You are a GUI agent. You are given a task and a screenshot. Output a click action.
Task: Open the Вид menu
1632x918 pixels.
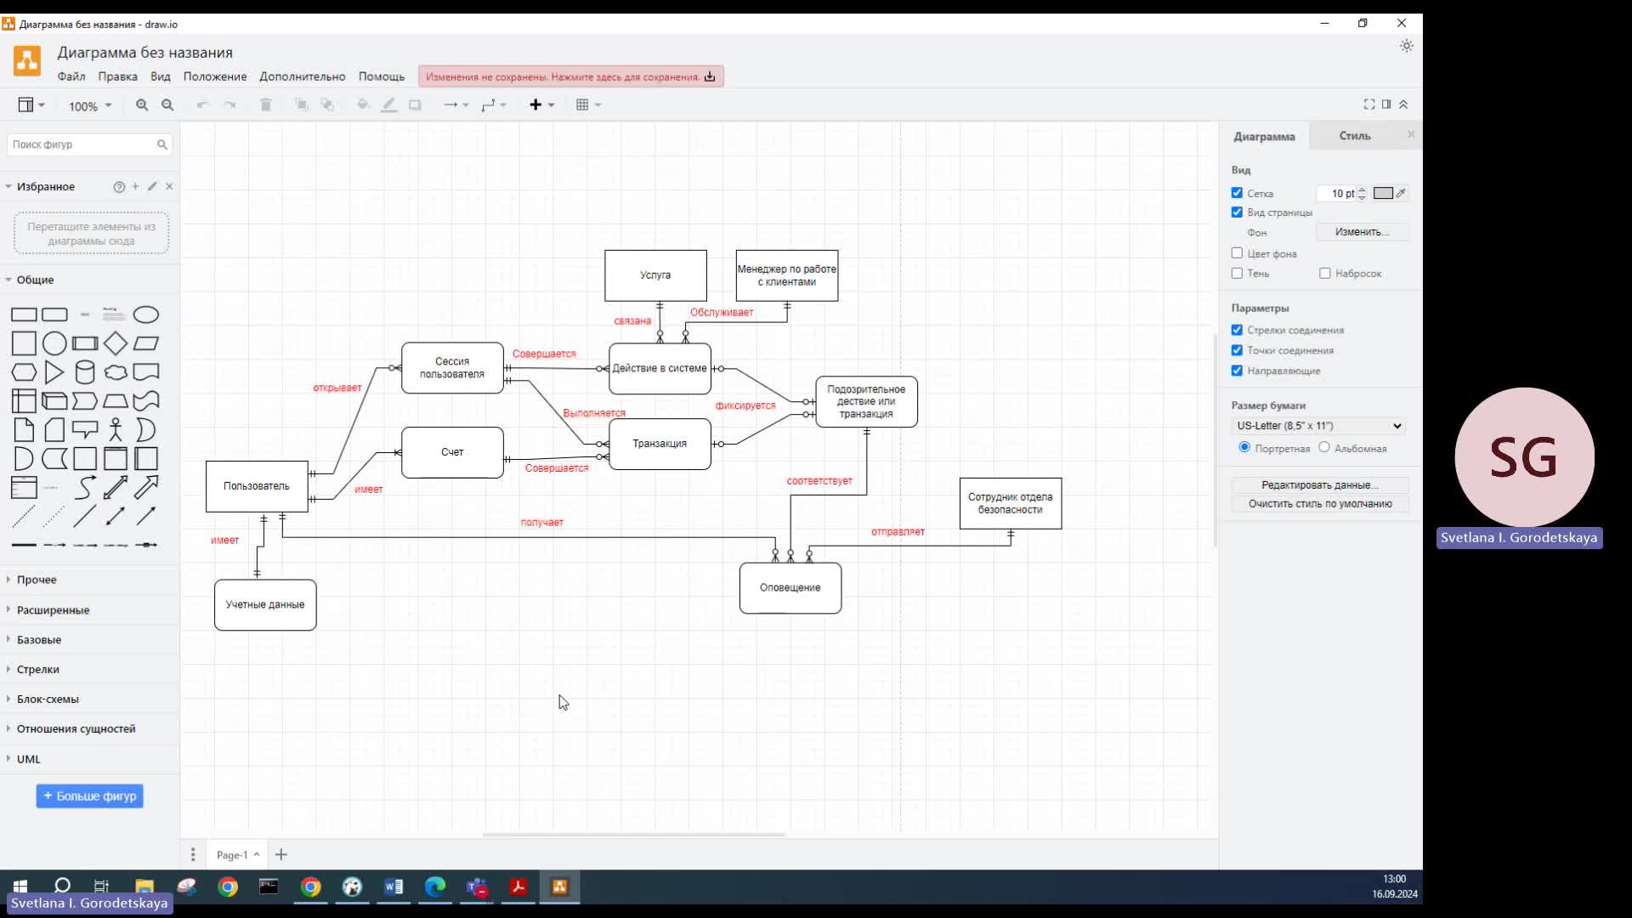coord(161,76)
